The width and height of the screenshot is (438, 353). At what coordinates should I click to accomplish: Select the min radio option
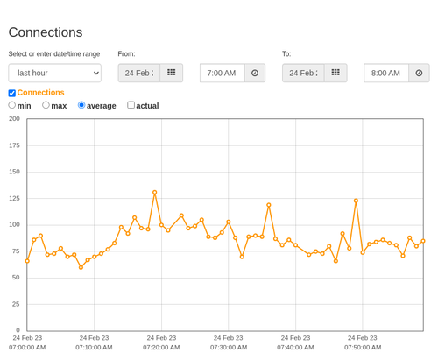click(x=12, y=105)
